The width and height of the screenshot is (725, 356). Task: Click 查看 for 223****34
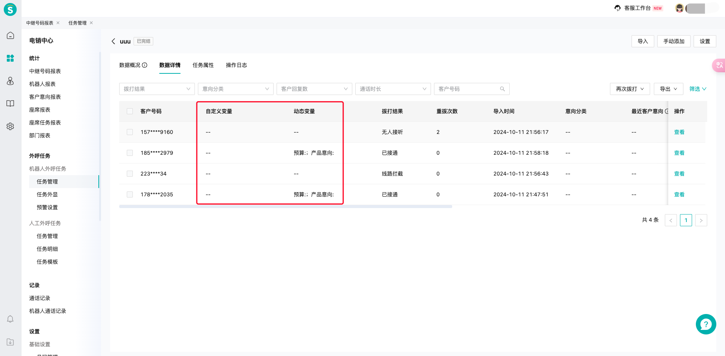coord(679,174)
